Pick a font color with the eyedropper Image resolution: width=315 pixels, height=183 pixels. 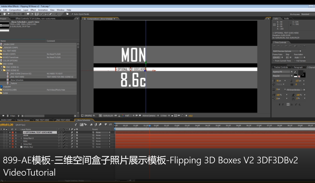click(295, 72)
